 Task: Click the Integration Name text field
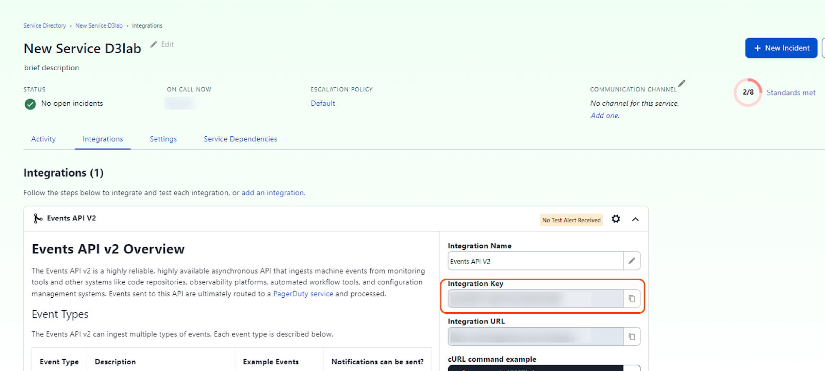point(535,261)
